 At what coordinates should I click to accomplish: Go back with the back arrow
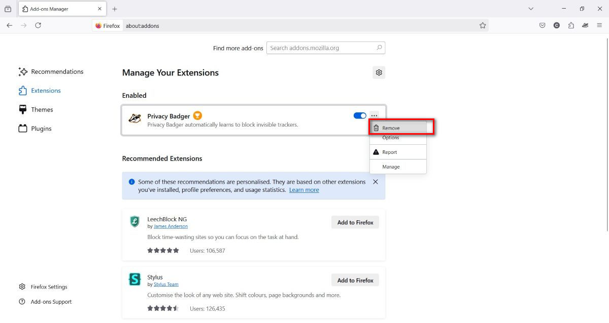click(x=9, y=25)
